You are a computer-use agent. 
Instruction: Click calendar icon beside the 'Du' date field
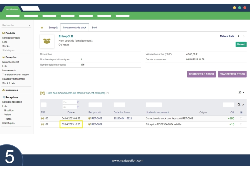78,102
